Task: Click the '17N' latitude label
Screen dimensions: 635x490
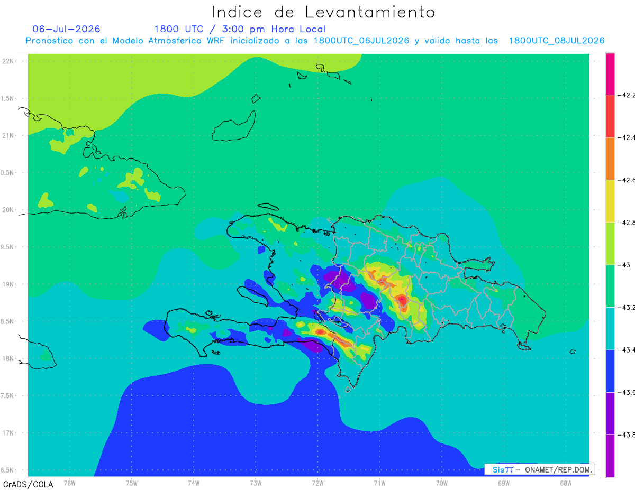Action: pos(9,433)
